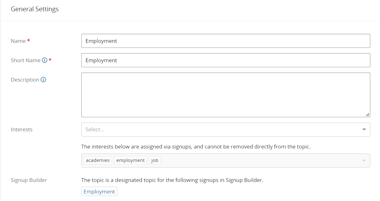Select the "academies" interest tag
380x201 pixels.
tap(98, 160)
